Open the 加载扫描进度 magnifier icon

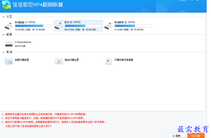[9, 62]
